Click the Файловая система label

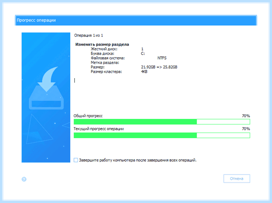point(107,58)
